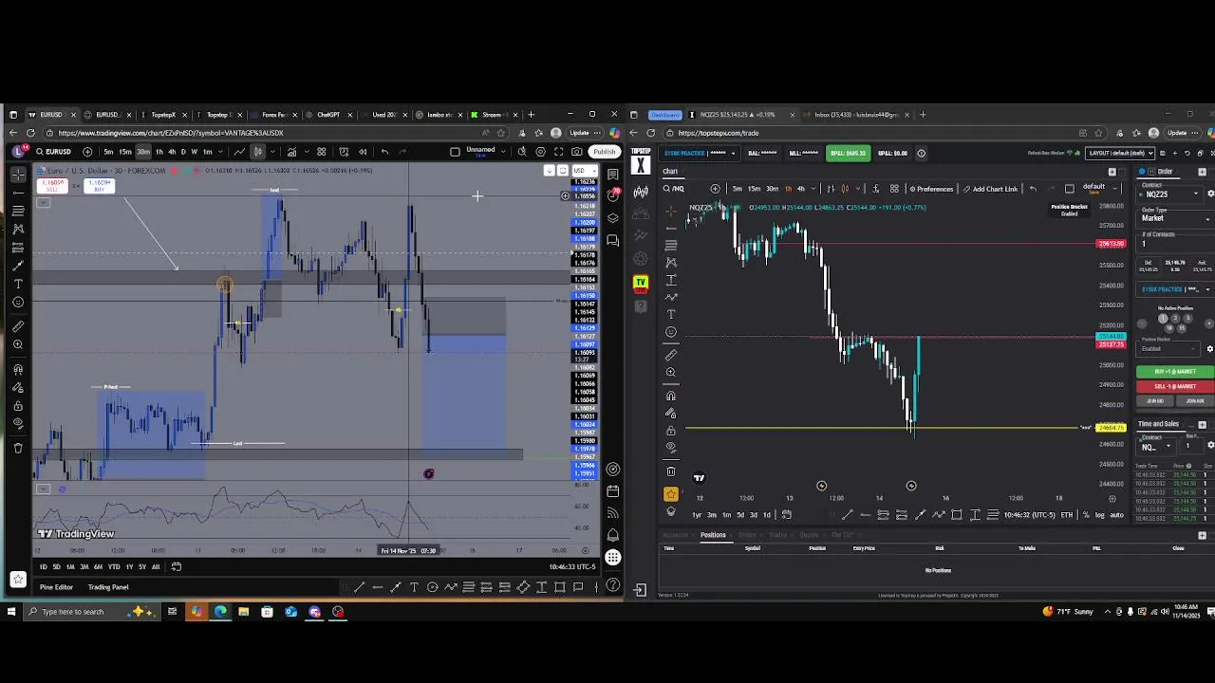The height and width of the screenshot is (683, 1215).
Task: Open the Trading Panel tab
Action: (x=108, y=587)
